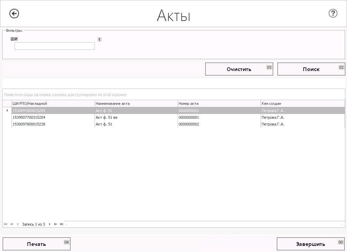
Task: Jump to next page of records
Action: pyautogui.click(x=56, y=224)
